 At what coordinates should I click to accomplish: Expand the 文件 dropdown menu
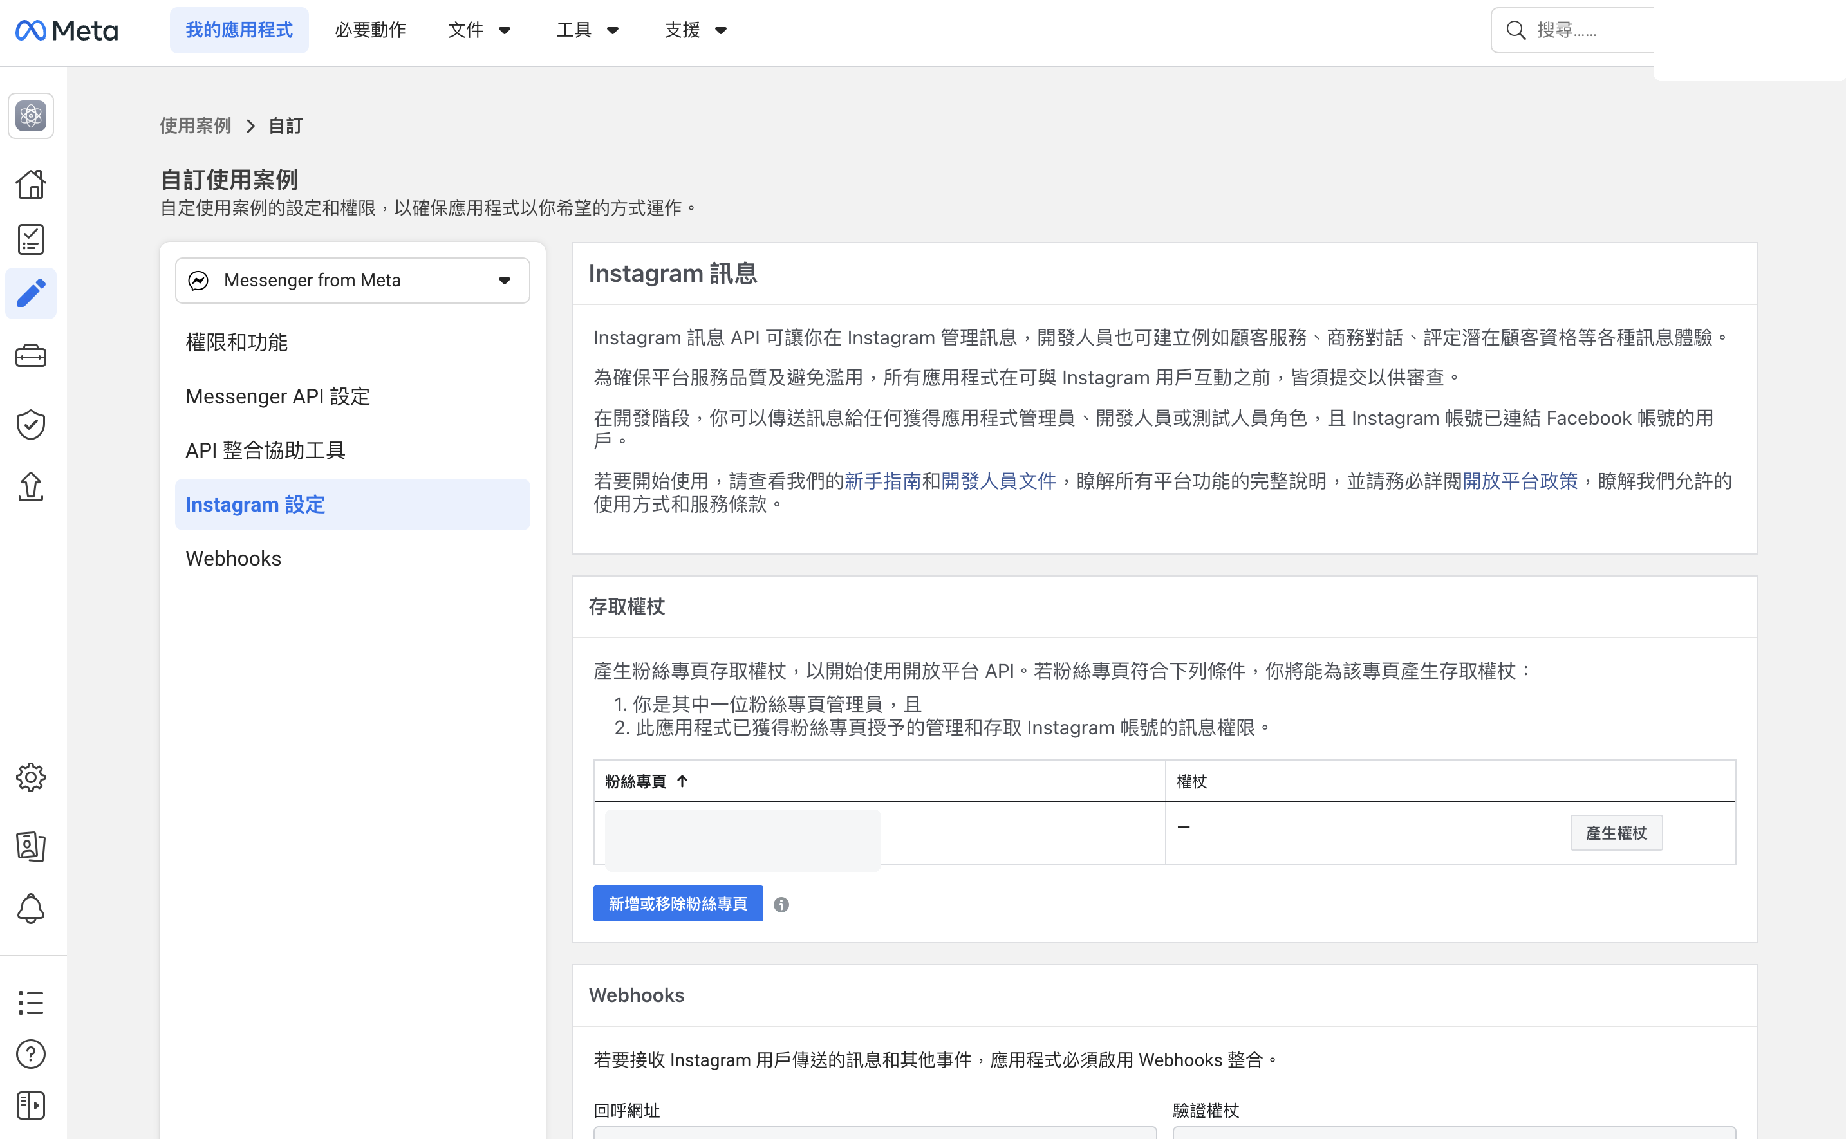[x=480, y=30]
